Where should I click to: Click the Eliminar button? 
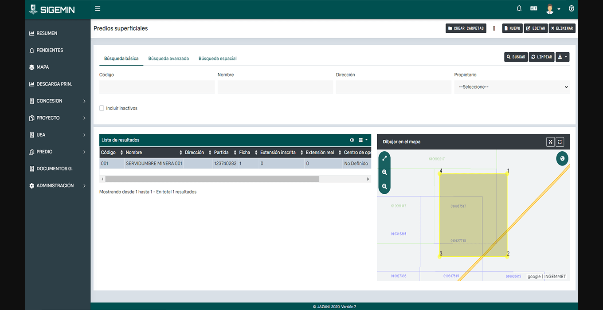click(x=562, y=28)
